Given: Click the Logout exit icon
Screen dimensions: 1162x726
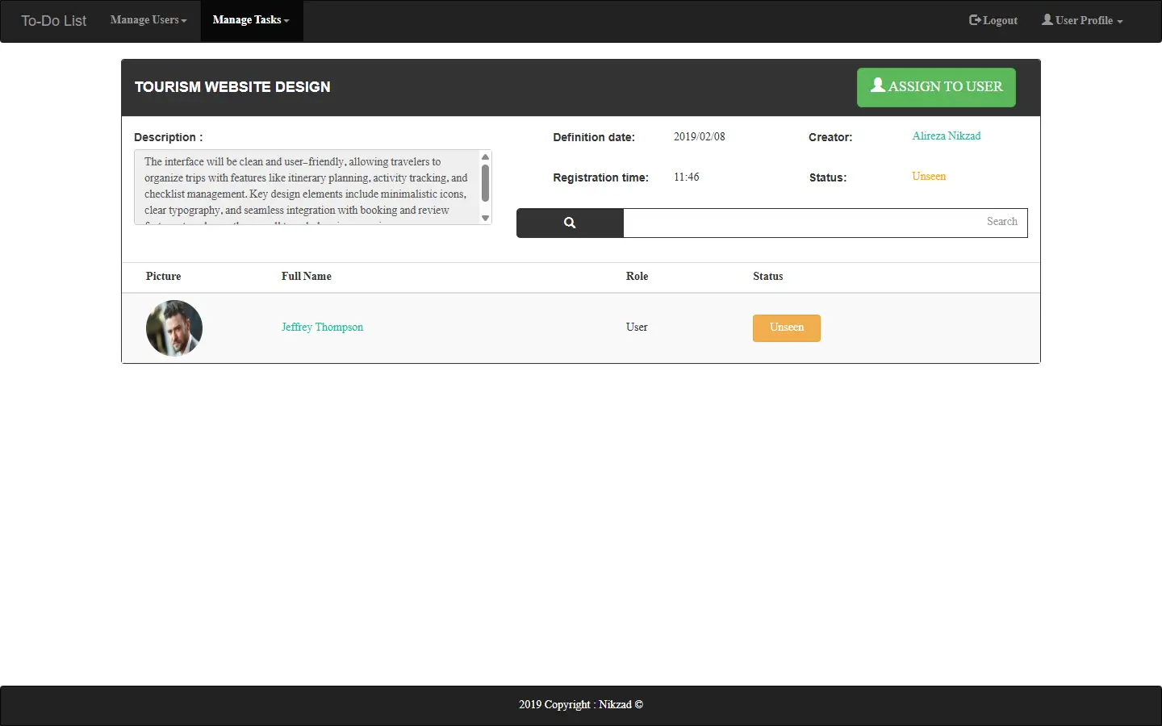Looking at the screenshot, I should pyautogui.click(x=975, y=20).
